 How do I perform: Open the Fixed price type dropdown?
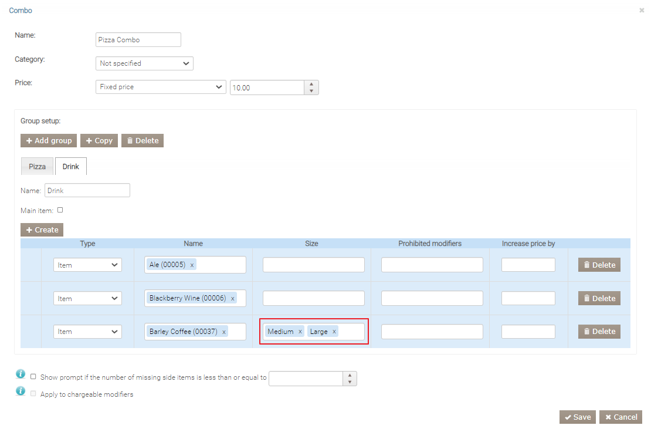click(161, 87)
